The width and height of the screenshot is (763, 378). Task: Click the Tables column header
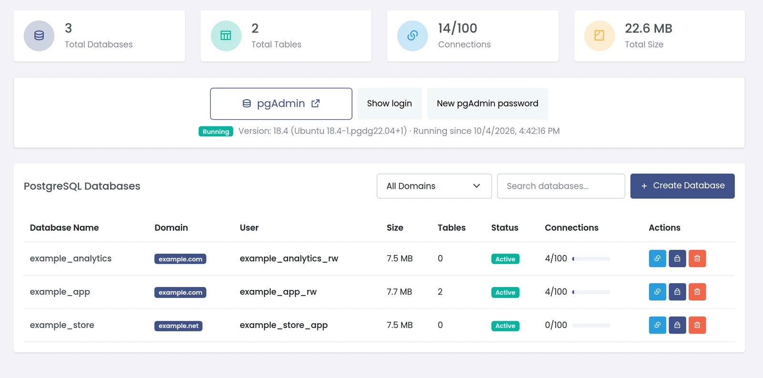point(452,228)
